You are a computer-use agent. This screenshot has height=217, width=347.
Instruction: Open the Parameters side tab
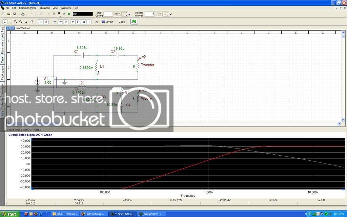pyautogui.click(x=2, y=47)
